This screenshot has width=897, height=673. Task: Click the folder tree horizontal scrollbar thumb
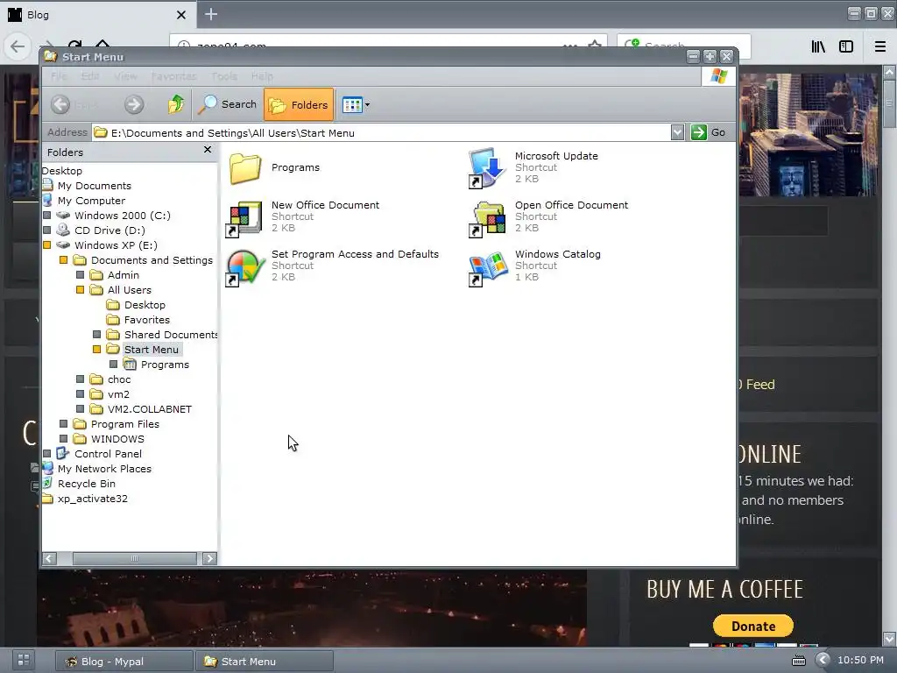134,558
